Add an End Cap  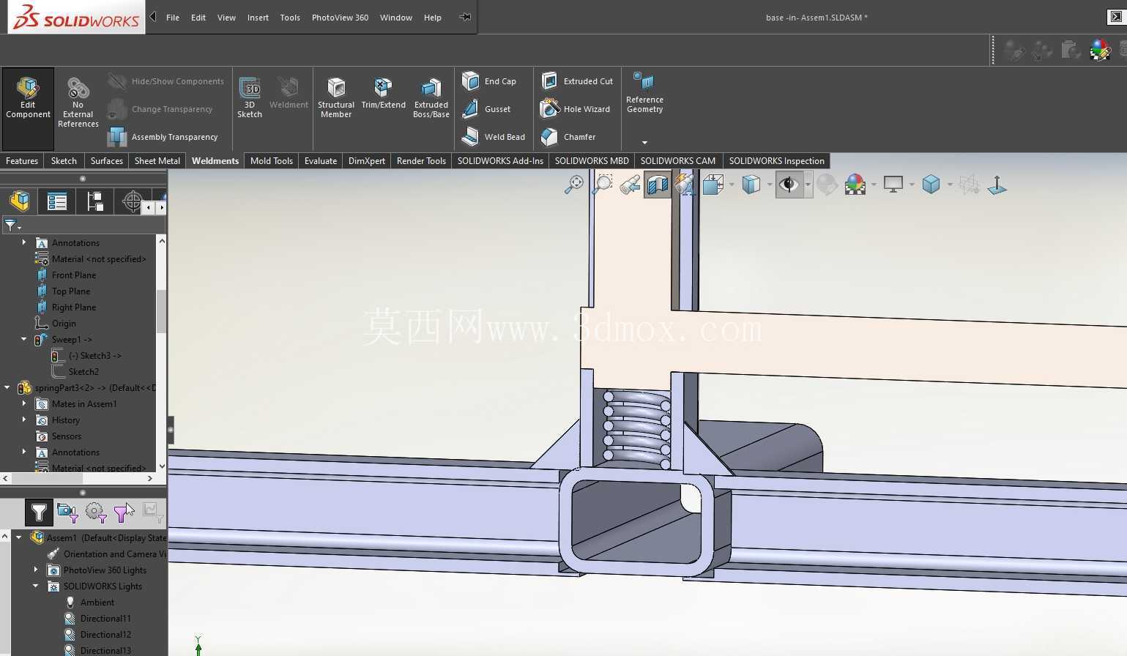pos(489,81)
